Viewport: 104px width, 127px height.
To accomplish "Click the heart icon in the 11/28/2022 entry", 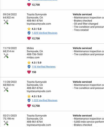I will (x=29, y=106).
